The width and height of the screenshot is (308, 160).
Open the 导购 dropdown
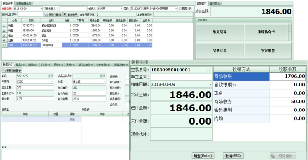tap(176, 9)
